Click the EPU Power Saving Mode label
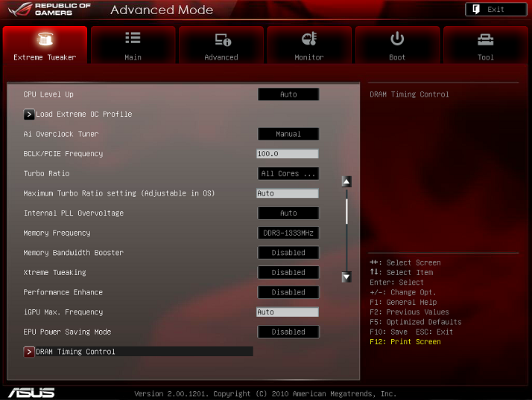Viewport: 532px width, 400px height. click(67, 332)
